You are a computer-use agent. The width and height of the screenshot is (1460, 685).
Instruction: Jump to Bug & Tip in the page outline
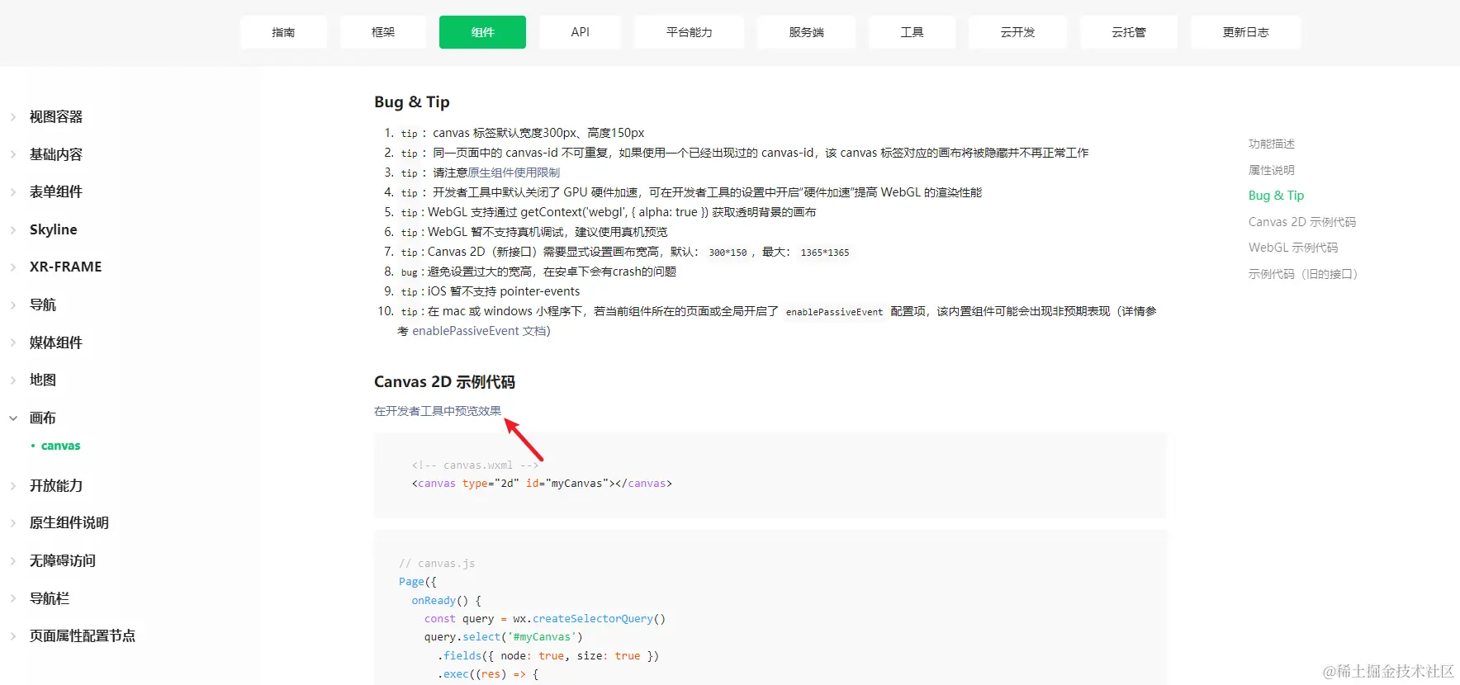click(1277, 196)
